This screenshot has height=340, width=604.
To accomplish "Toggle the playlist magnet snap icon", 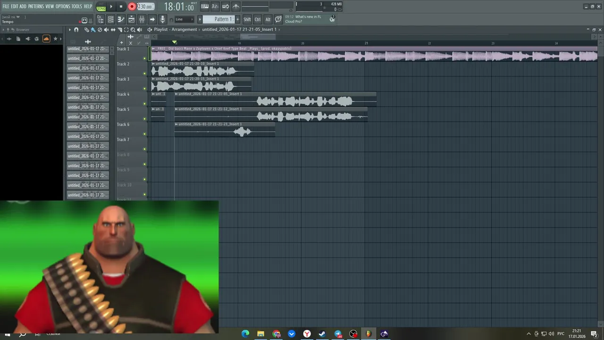I will point(76,30).
